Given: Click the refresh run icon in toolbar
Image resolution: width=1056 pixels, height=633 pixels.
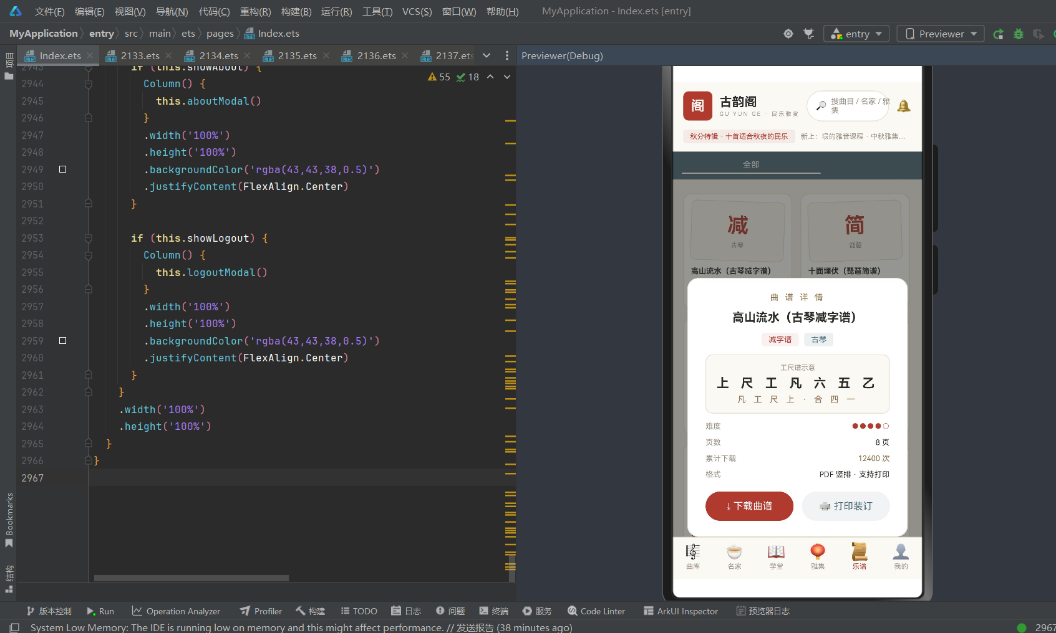Looking at the screenshot, I should coord(999,34).
